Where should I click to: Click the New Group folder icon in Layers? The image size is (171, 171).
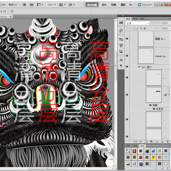pyautogui.click(x=157, y=142)
